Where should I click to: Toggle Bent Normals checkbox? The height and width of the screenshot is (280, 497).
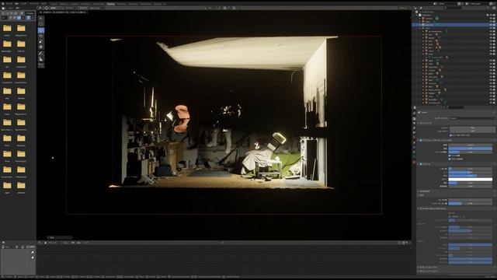[450, 156]
